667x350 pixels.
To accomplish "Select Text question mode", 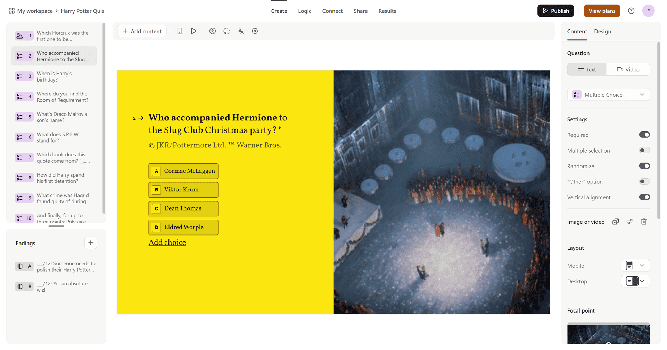I will point(587,69).
